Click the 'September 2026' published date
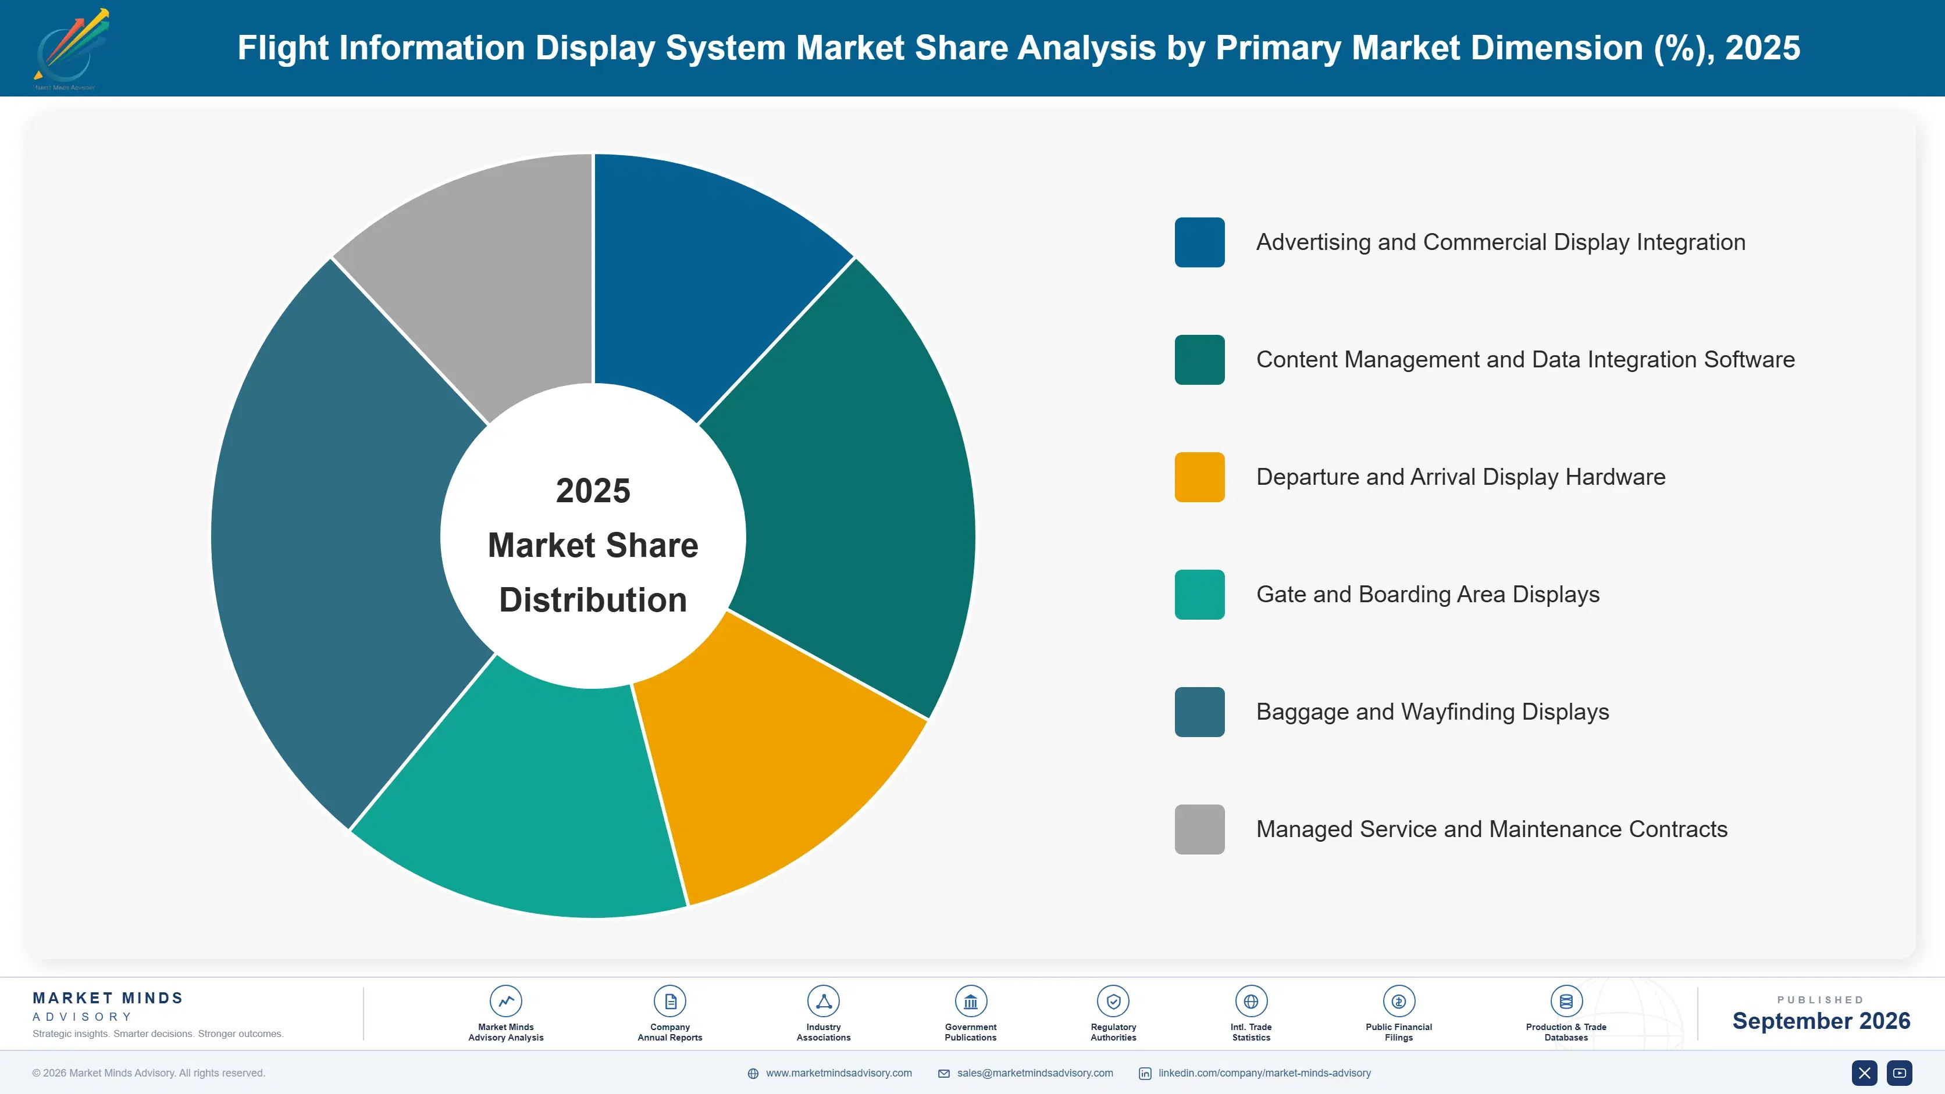Screen dimensions: 1945x1094 (1821, 1021)
